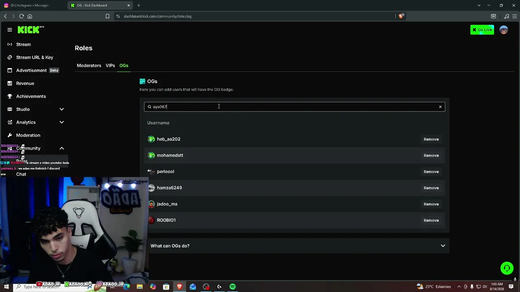Screen dimensions: 520x292
Task: Click the username hamza6249
Action: point(169,188)
